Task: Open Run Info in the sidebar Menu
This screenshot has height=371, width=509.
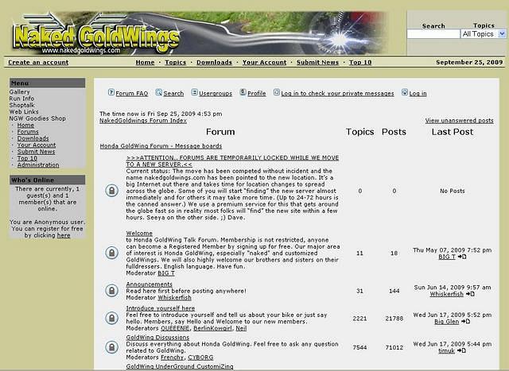Action: [x=21, y=99]
